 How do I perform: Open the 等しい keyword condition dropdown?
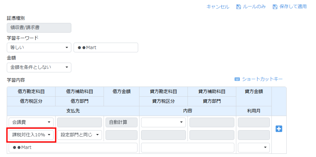(x=39, y=47)
